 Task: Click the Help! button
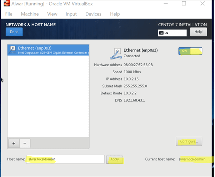[198, 32]
